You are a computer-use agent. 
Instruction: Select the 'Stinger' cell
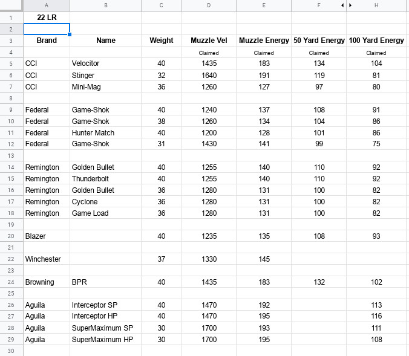click(106, 76)
